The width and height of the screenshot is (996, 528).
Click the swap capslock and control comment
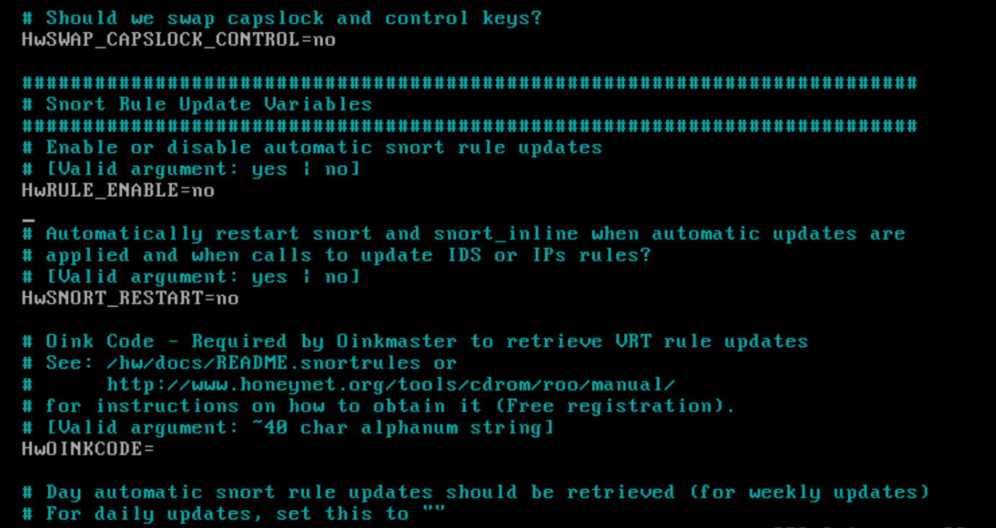pyautogui.click(x=281, y=18)
